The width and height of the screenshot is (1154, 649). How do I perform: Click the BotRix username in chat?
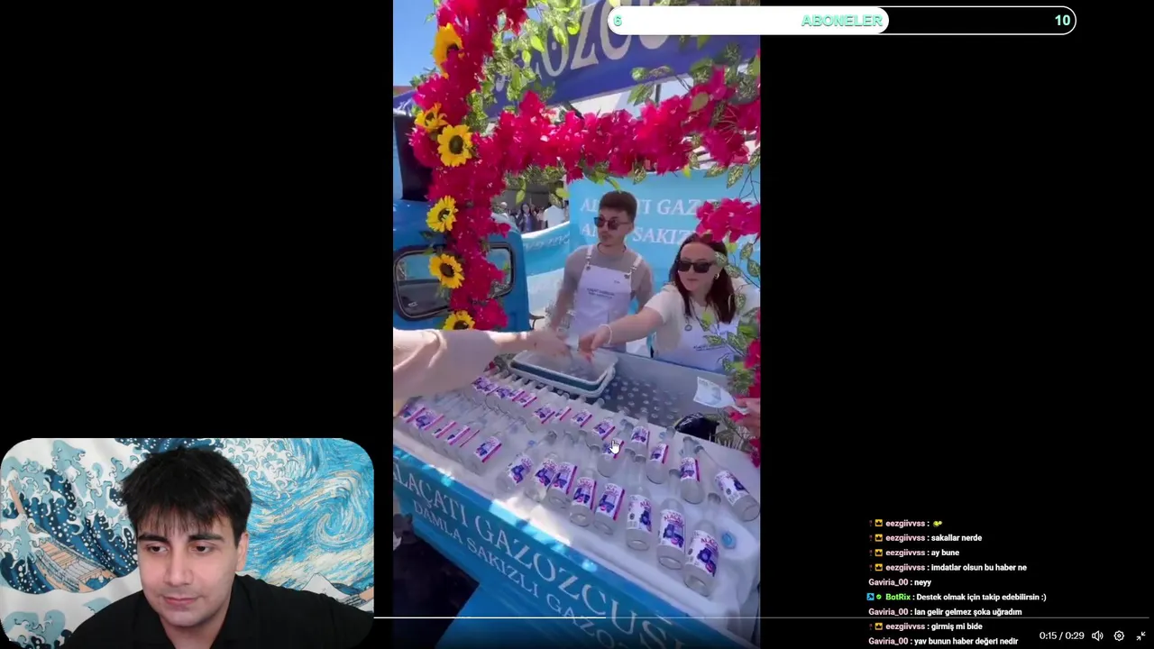897,597
